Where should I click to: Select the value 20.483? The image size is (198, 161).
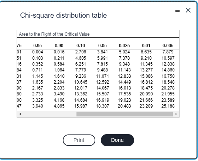[124, 106]
